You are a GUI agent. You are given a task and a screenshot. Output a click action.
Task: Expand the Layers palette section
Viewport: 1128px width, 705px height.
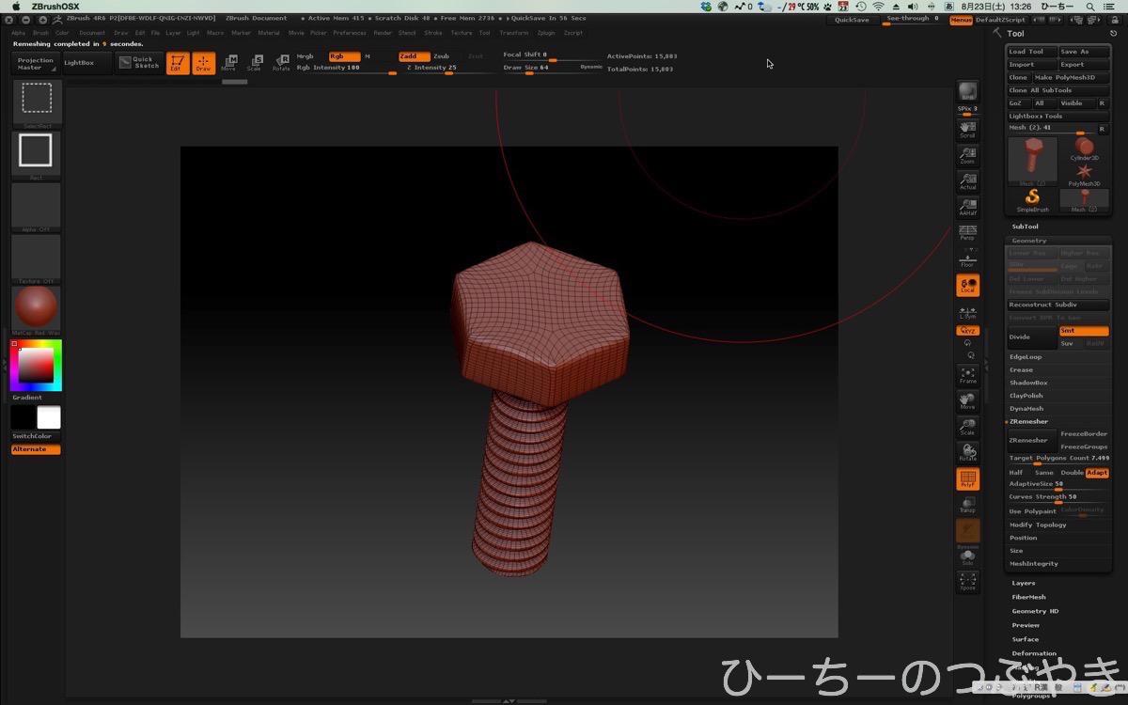(x=1023, y=583)
